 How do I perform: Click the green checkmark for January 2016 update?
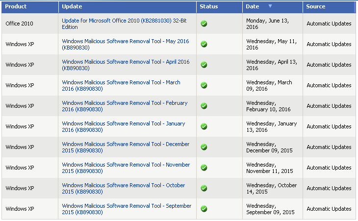(x=204, y=126)
